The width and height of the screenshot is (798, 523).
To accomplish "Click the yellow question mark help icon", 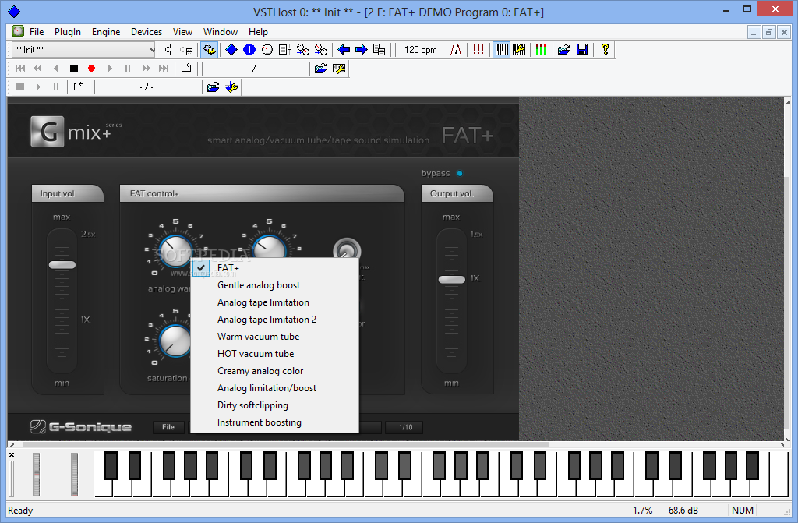I will 605,49.
